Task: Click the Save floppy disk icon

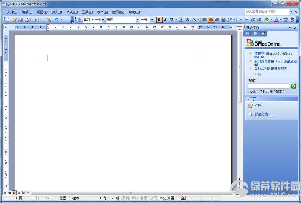Action: coord(20,20)
